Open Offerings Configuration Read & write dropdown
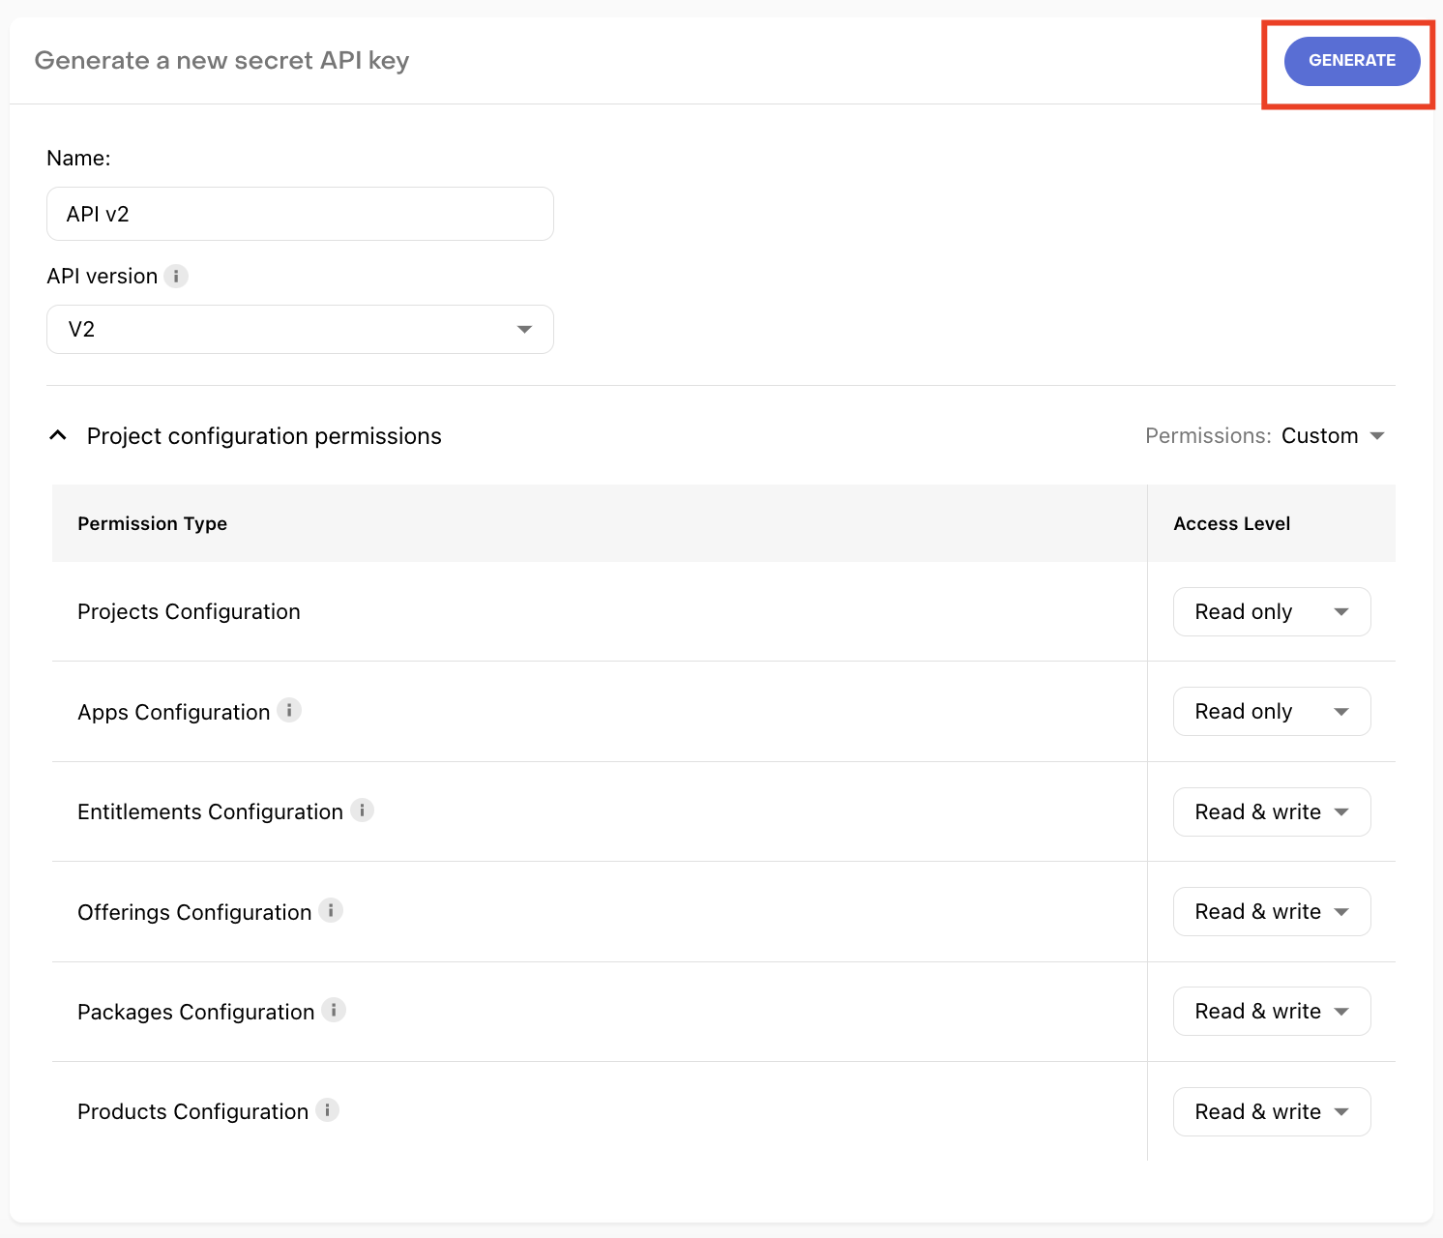This screenshot has height=1238, width=1443. point(1272,911)
